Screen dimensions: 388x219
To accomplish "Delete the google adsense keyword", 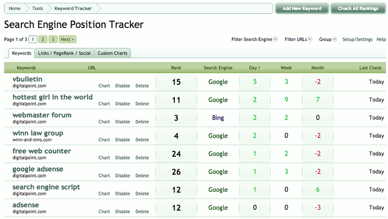I will pos(142,175).
